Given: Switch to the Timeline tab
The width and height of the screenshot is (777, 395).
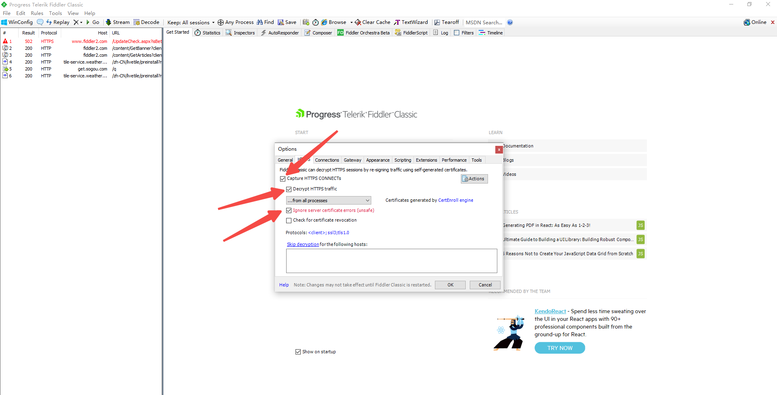Looking at the screenshot, I should tap(491, 33).
